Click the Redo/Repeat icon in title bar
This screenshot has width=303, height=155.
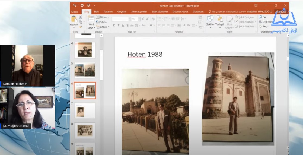tap(82, 5)
